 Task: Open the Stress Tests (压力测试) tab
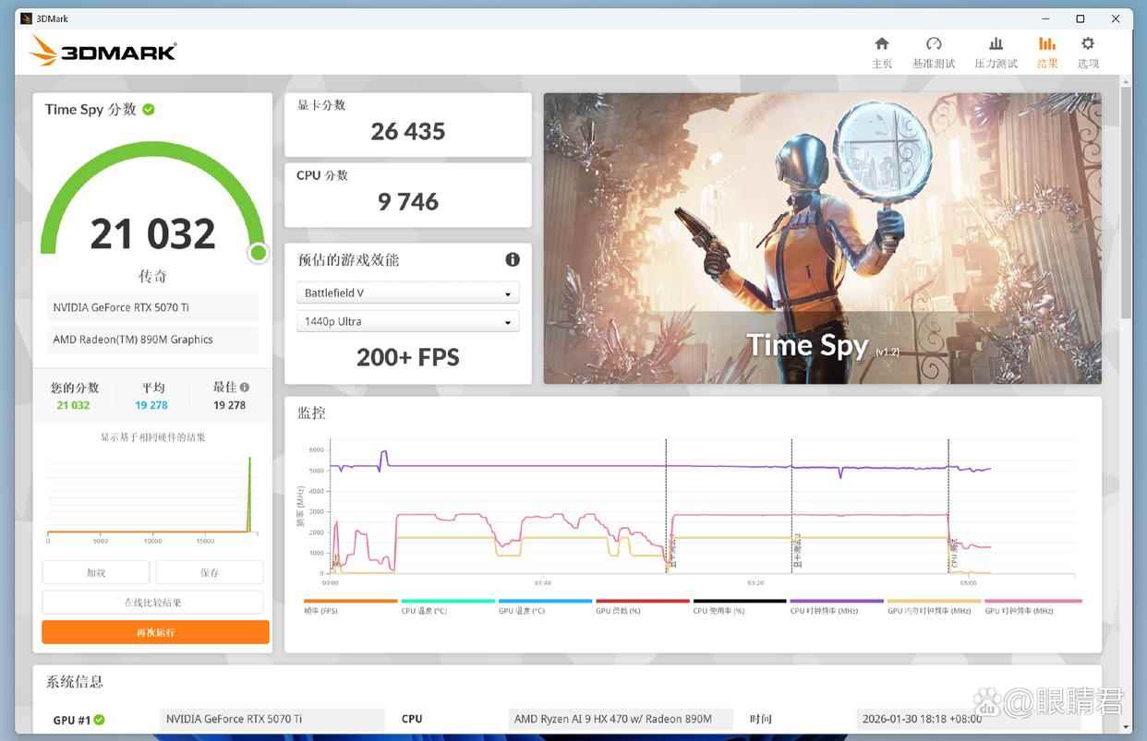click(x=996, y=53)
